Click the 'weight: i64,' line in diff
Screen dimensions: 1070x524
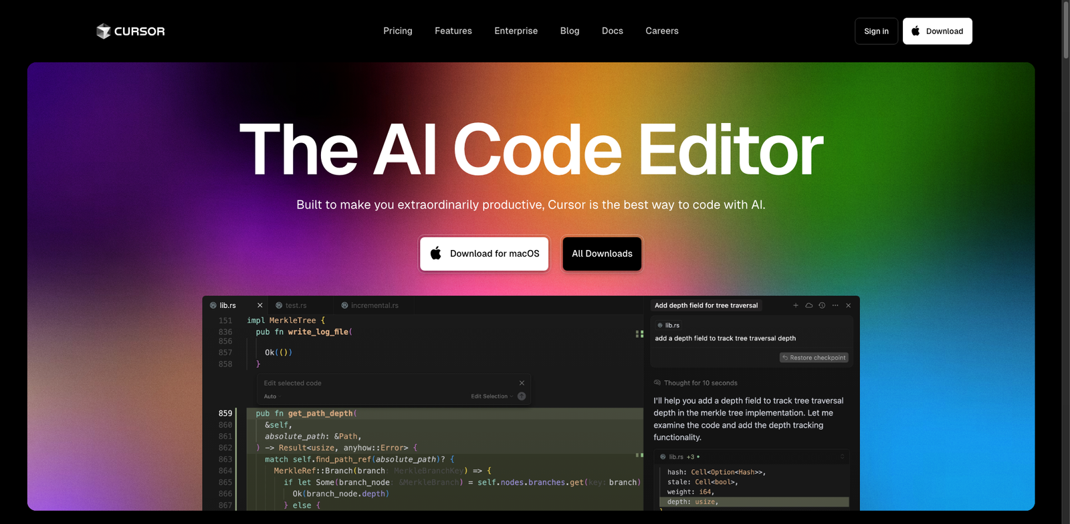pyautogui.click(x=691, y=492)
